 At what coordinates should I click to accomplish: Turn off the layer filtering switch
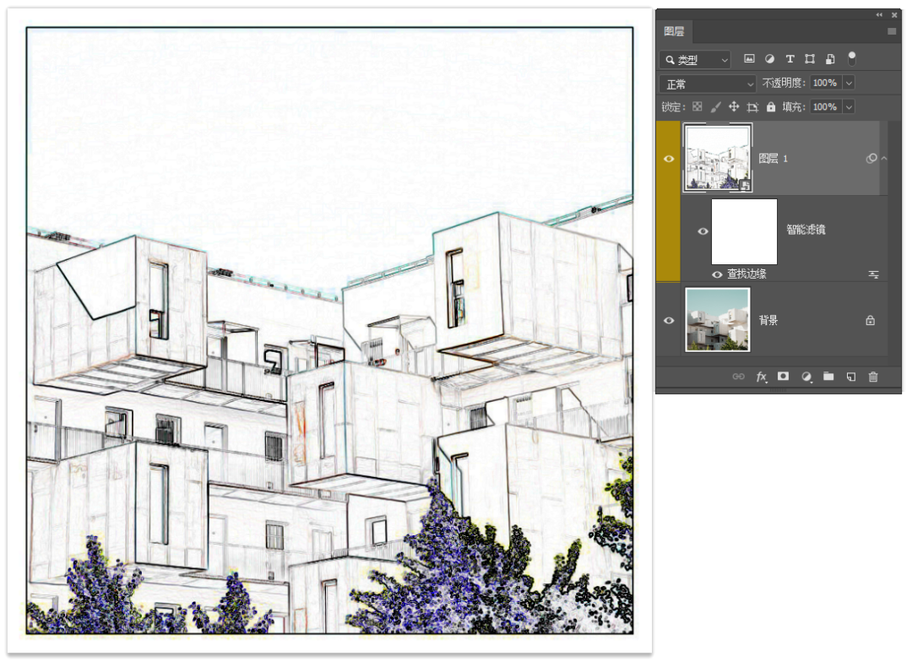[x=852, y=58]
